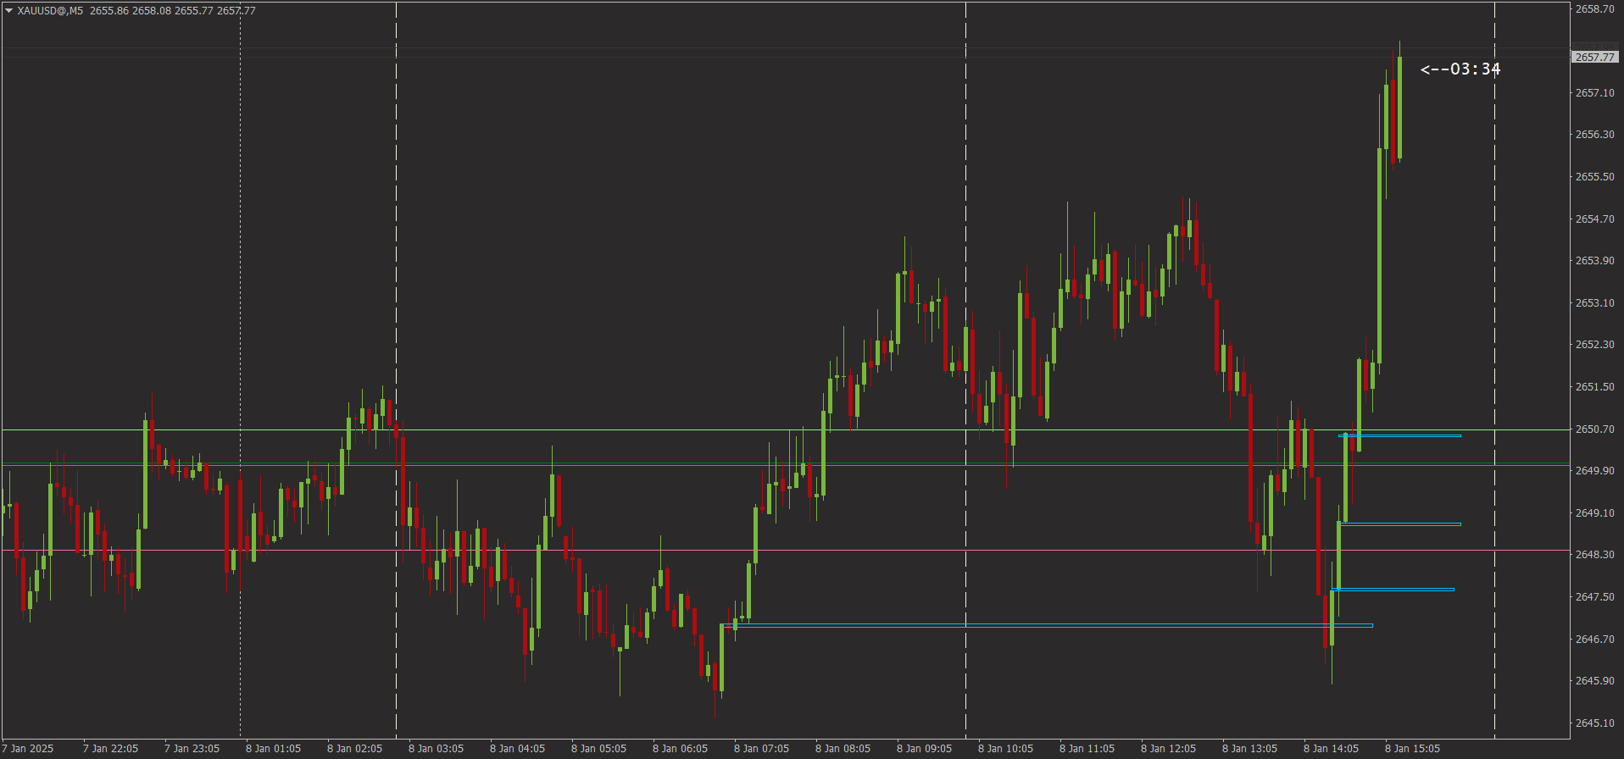Click the 8 Jan 09:05 time label
Viewport: 1624px width, 759px height.
924,749
